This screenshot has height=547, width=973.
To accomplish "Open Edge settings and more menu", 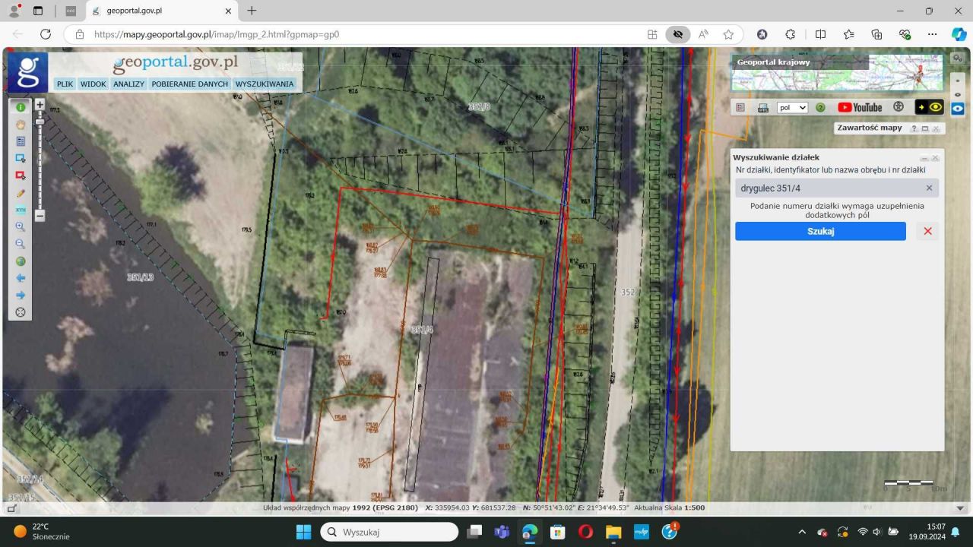I will click(x=932, y=34).
